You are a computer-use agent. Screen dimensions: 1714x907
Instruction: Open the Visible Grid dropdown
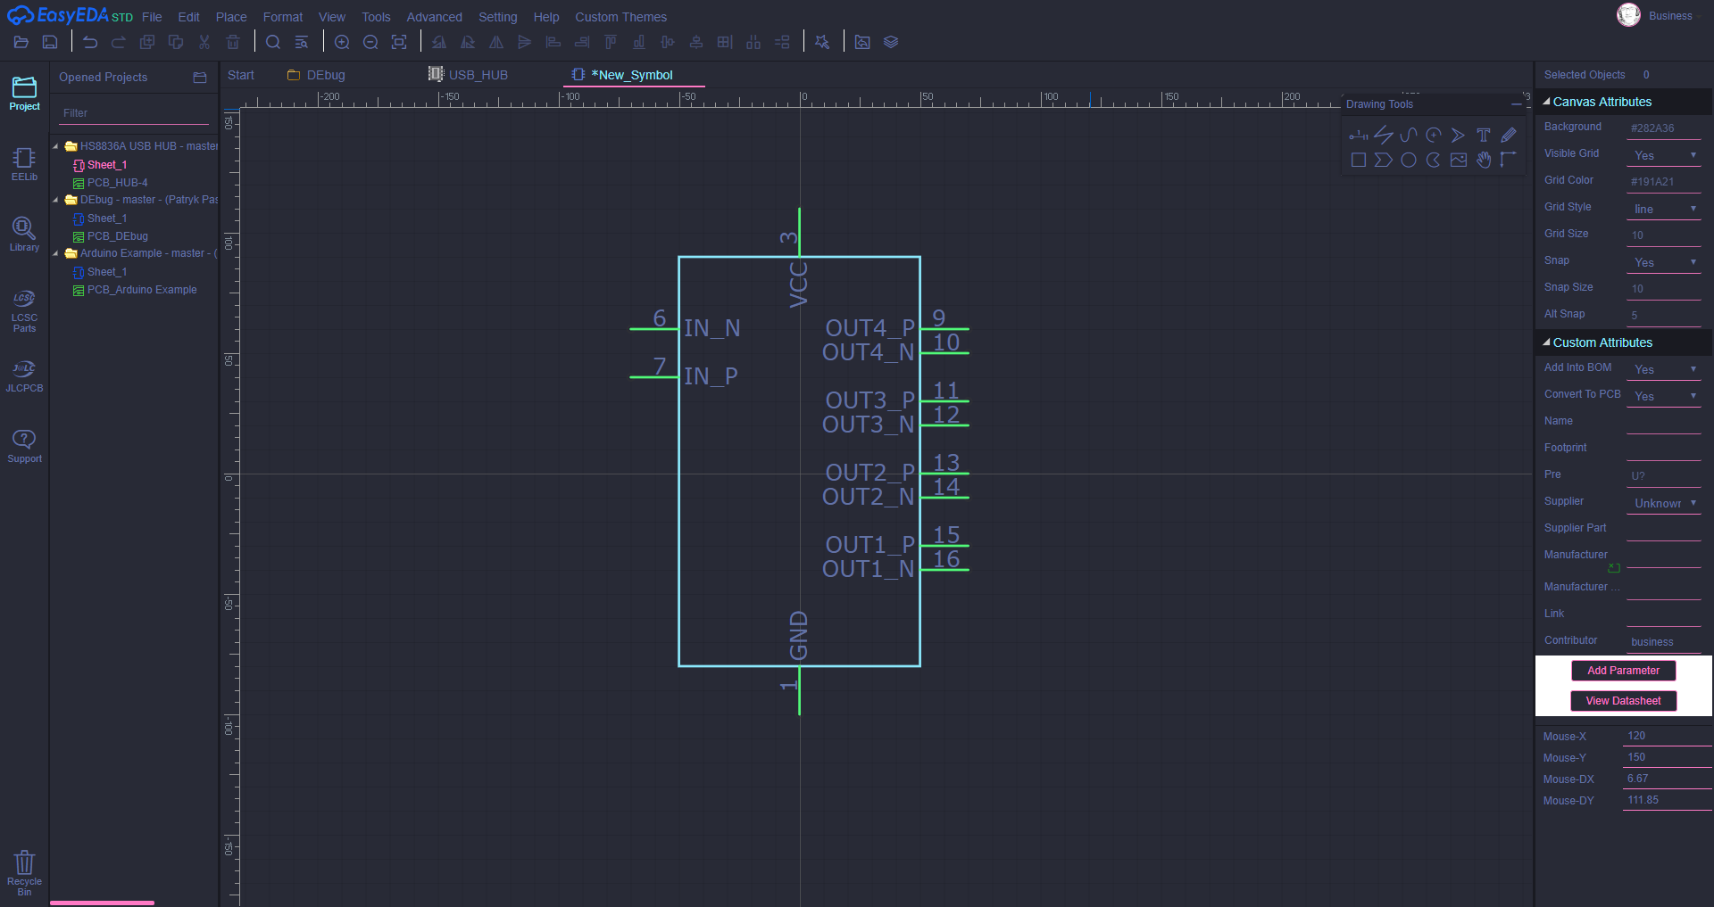(1664, 155)
